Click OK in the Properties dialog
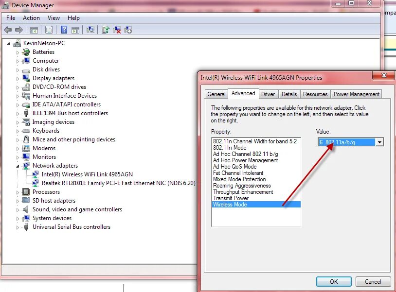Image resolution: width=396 pixels, height=292 pixels. 334,281
